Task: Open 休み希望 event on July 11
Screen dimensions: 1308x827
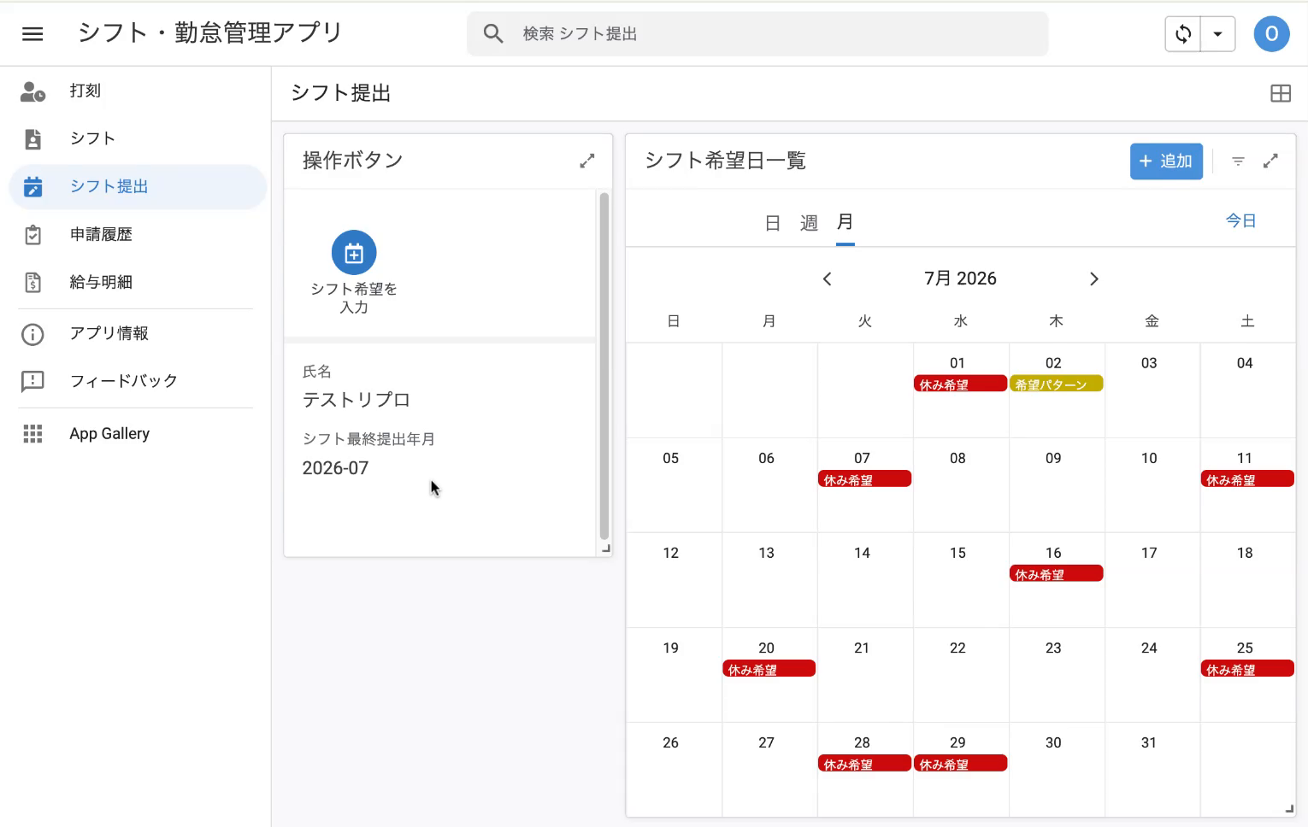Action: [1247, 479]
